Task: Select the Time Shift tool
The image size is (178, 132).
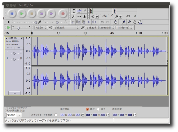Action: [79, 16]
